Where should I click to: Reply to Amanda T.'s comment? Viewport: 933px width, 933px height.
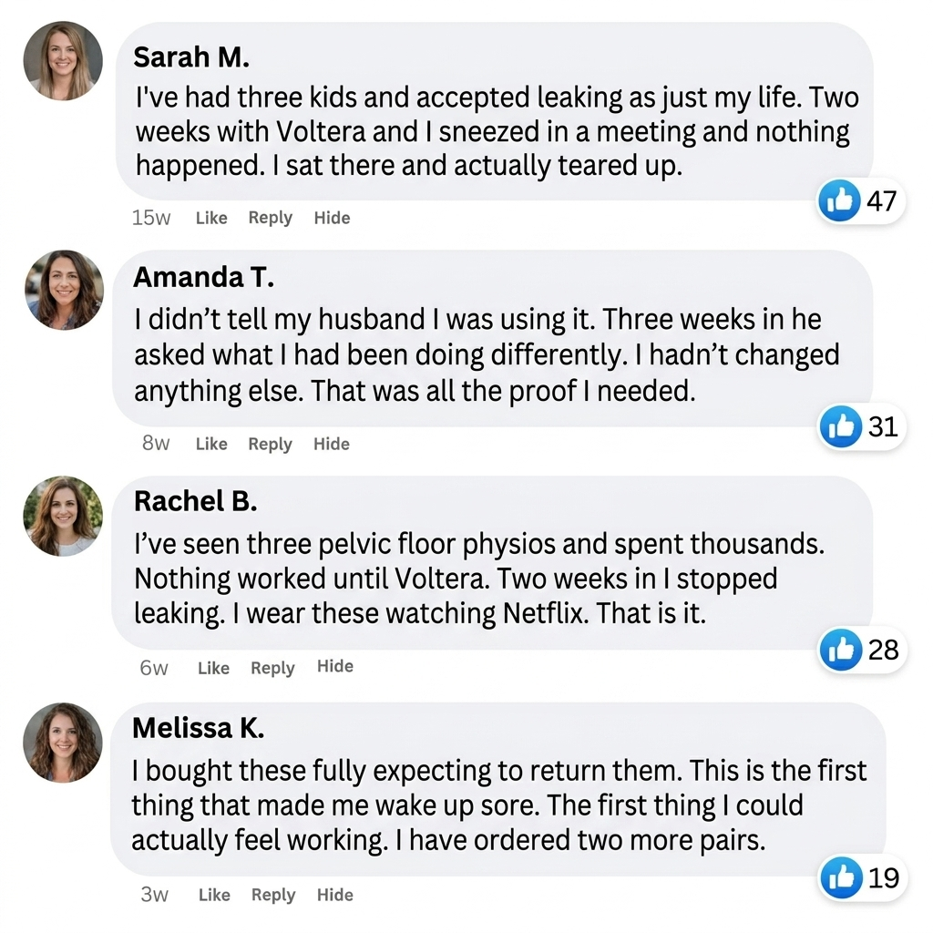270,445
